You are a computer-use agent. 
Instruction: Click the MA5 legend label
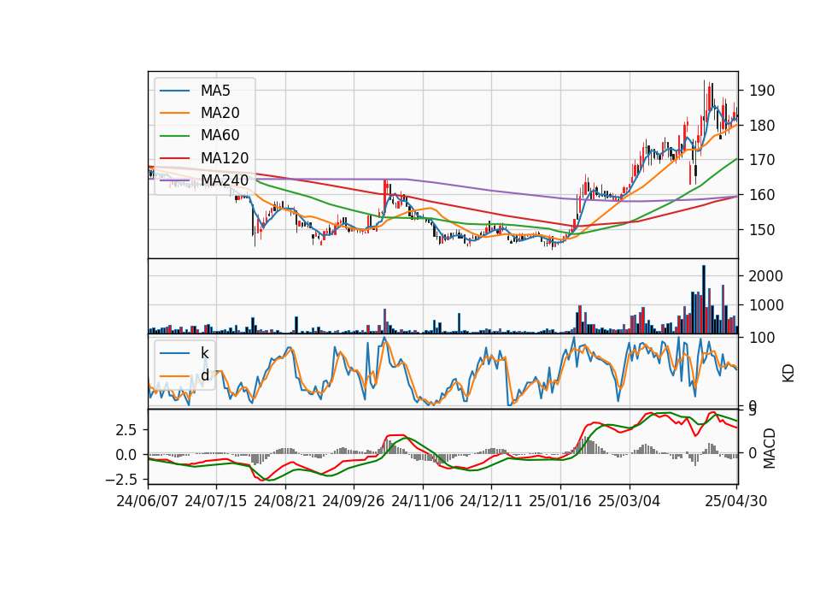[215, 91]
